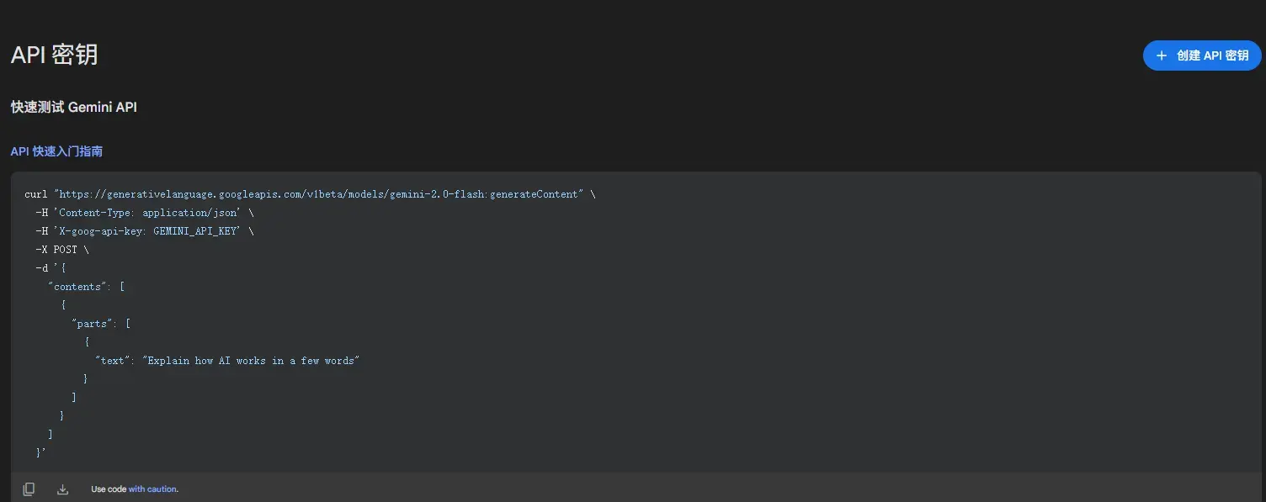Click the 创建 API 密钥 button

pyautogui.click(x=1202, y=55)
